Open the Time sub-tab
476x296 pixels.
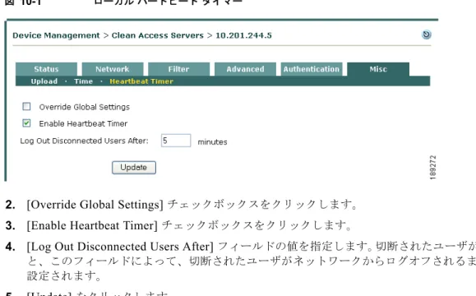[83, 81]
